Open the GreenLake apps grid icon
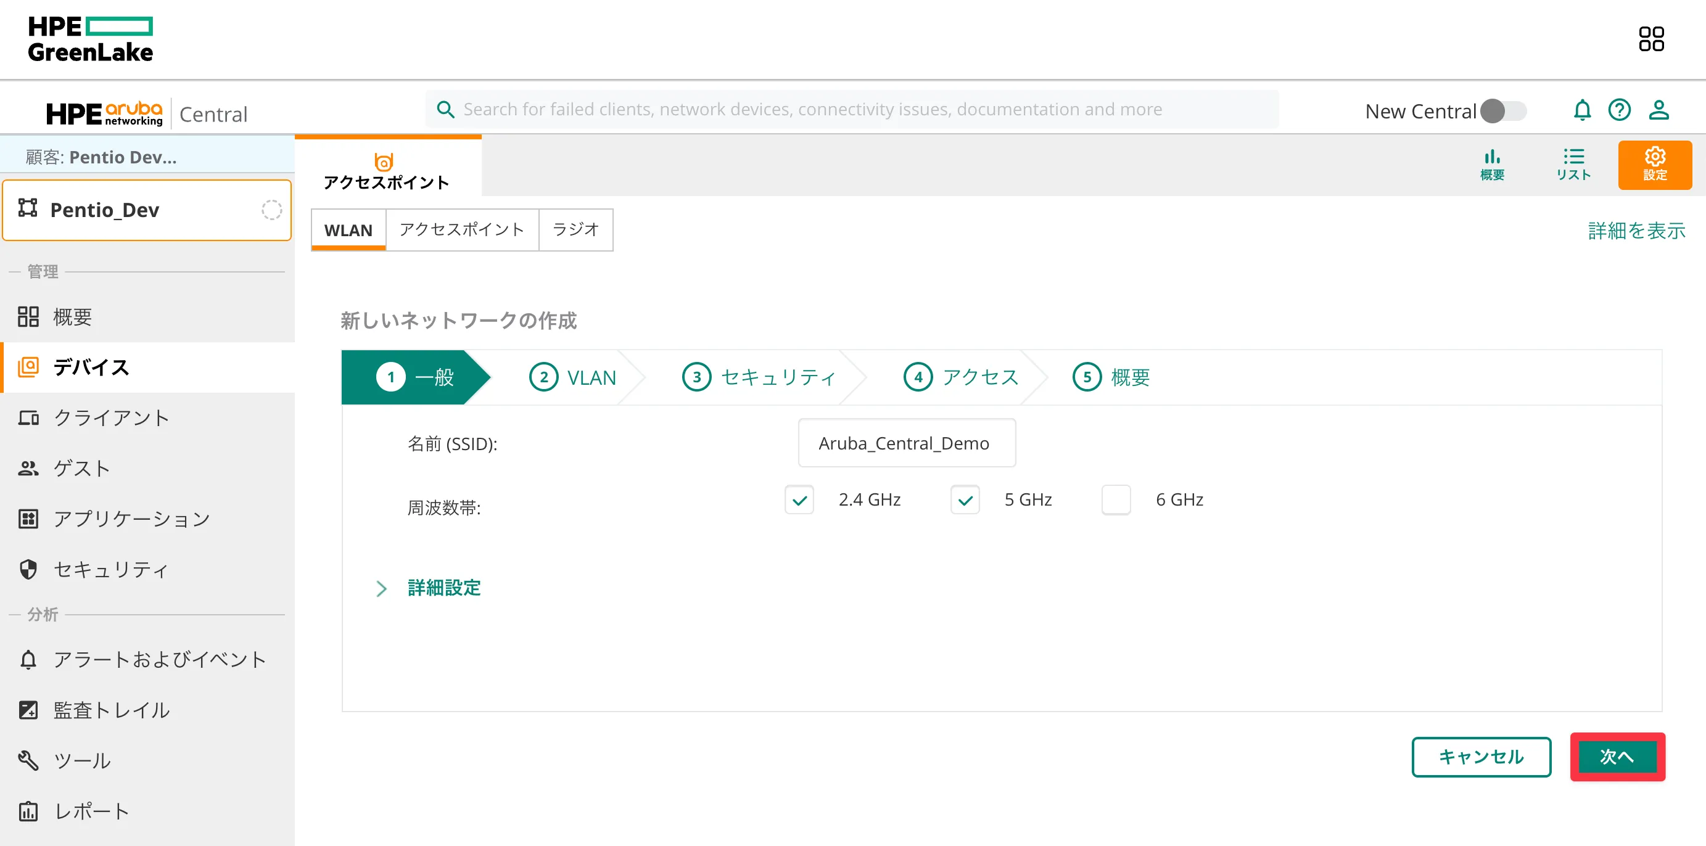The width and height of the screenshot is (1706, 846). click(x=1650, y=38)
